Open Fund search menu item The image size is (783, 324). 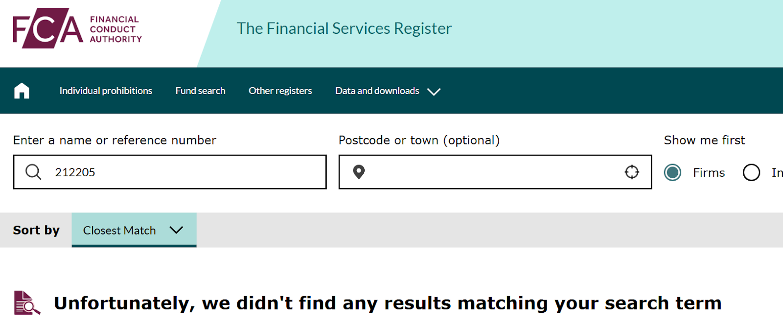[200, 91]
